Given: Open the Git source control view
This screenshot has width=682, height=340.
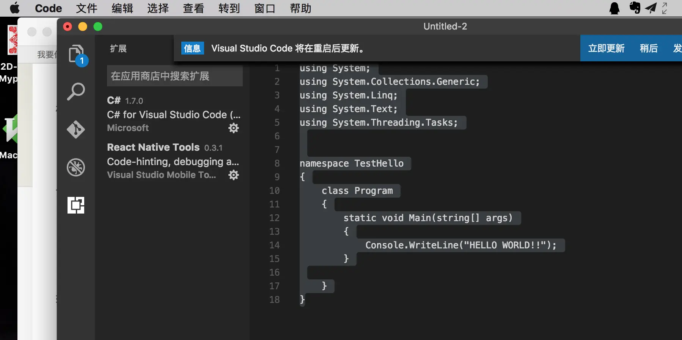Looking at the screenshot, I should point(76,129).
